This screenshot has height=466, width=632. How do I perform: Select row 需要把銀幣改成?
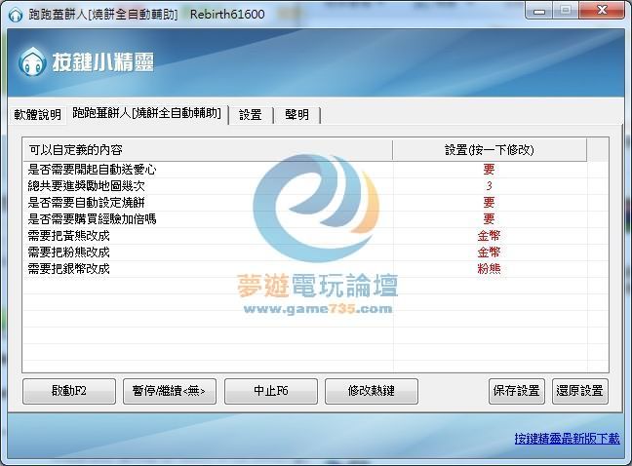(x=305, y=269)
